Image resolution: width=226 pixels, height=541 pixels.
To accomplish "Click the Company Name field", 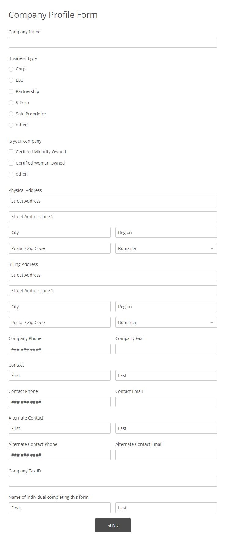I will (x=113, y=42).
